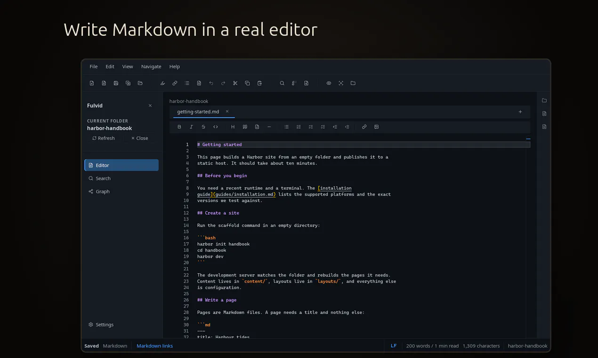The height and width of the screenshot is (358, 598).
Task: Open the Edit menu
Action: pyautogui.click(x=110, y=66)
